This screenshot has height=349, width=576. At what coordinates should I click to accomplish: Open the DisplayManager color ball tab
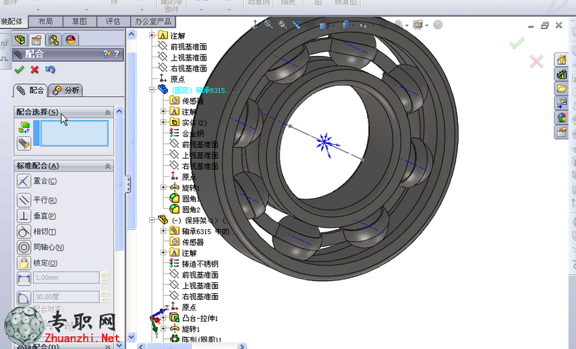click(x=70, y=40)
